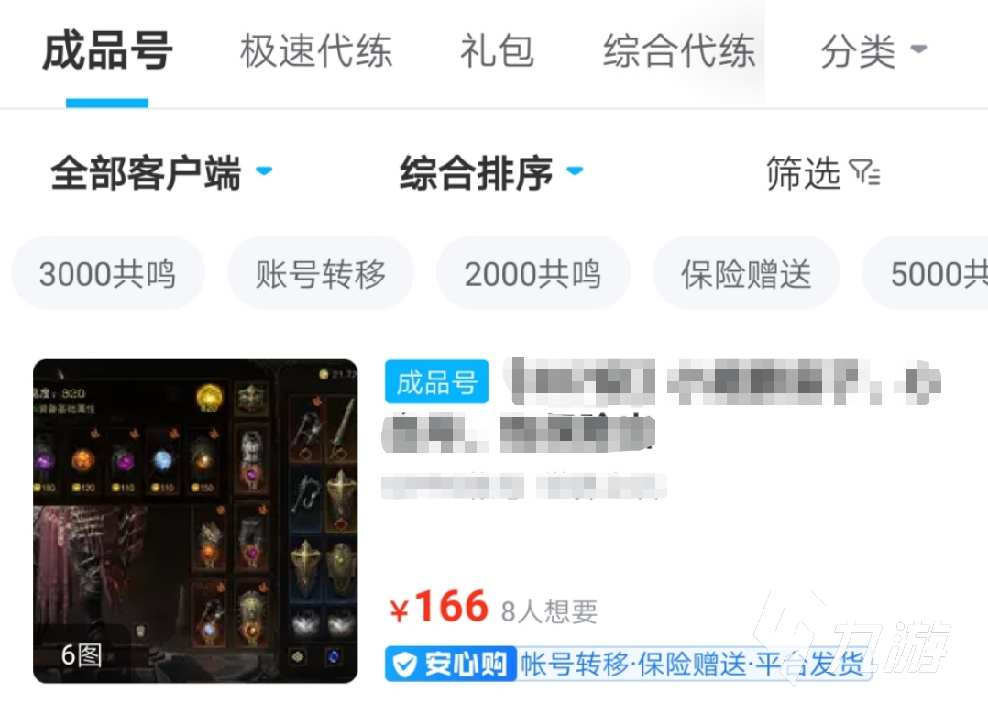Expand the 综合排序 sort dropdown
Viewport: 988px width, 714px height.
(491, 172)
